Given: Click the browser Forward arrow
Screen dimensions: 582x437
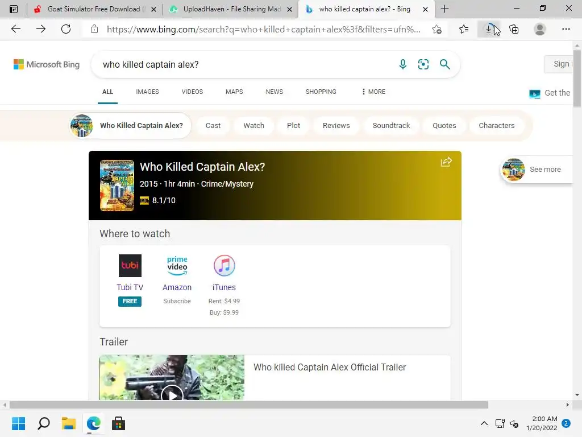Looking at the screenshot, I should [41, 29].
